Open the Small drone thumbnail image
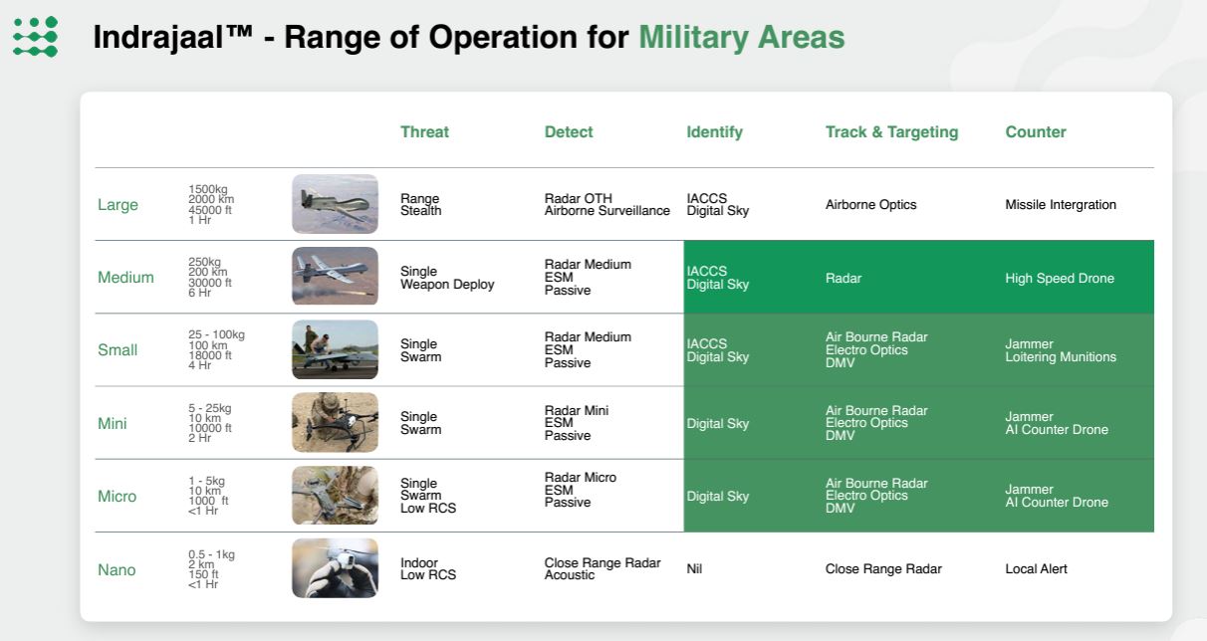Viewport: 1207px width, 641px height. point(335,349)
